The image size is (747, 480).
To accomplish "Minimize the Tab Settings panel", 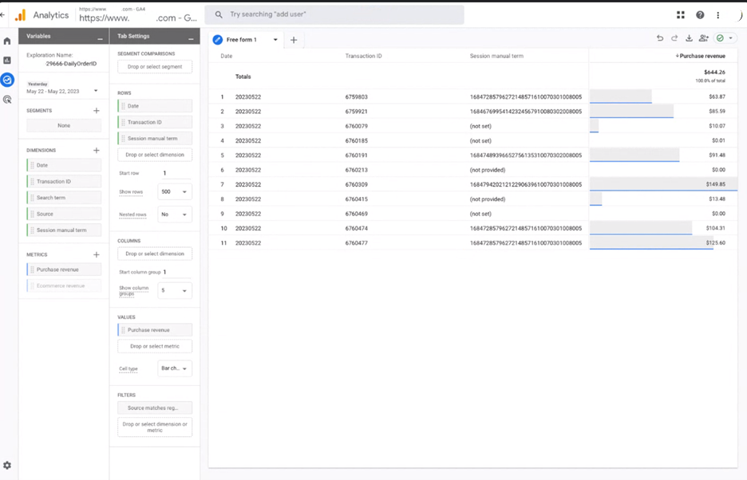I will pyautogui.click(x=191, y=38).
